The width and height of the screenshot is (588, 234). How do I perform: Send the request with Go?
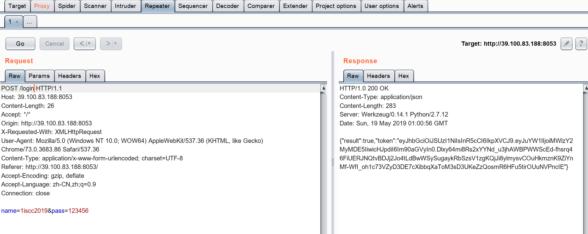click(20, 44)
